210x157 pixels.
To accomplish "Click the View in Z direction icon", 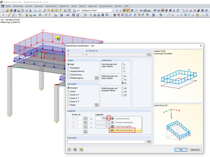I will [x=143, y=15].
